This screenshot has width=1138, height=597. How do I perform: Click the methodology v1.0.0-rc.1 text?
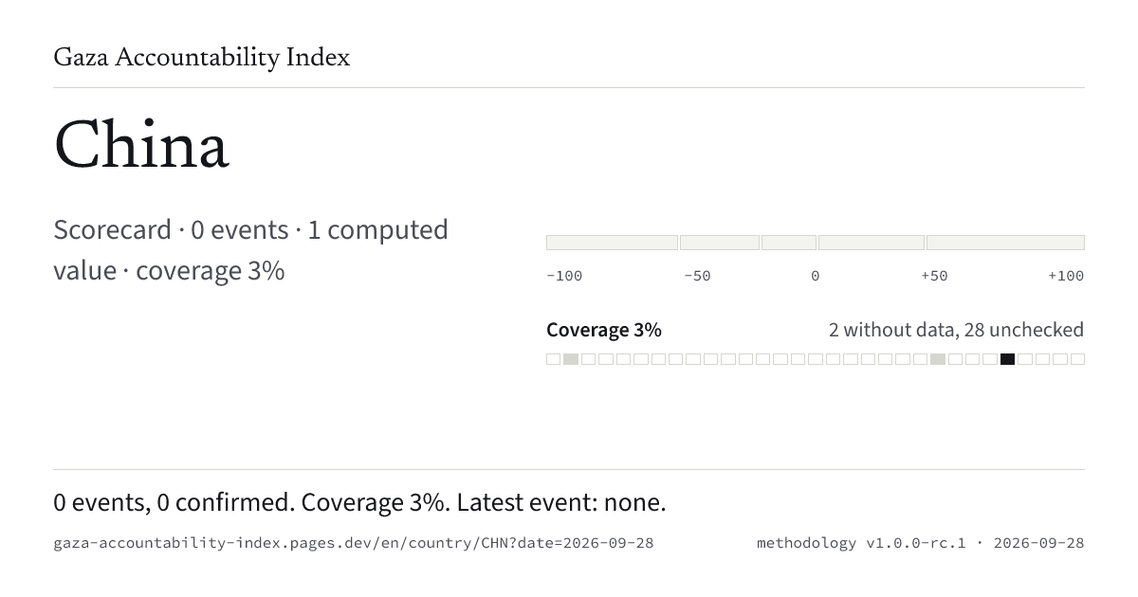click(x=861, y=543)
